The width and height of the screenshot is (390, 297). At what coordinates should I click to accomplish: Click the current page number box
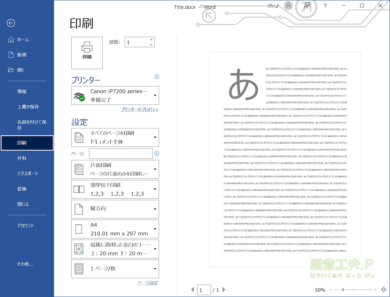coord(204,290)
